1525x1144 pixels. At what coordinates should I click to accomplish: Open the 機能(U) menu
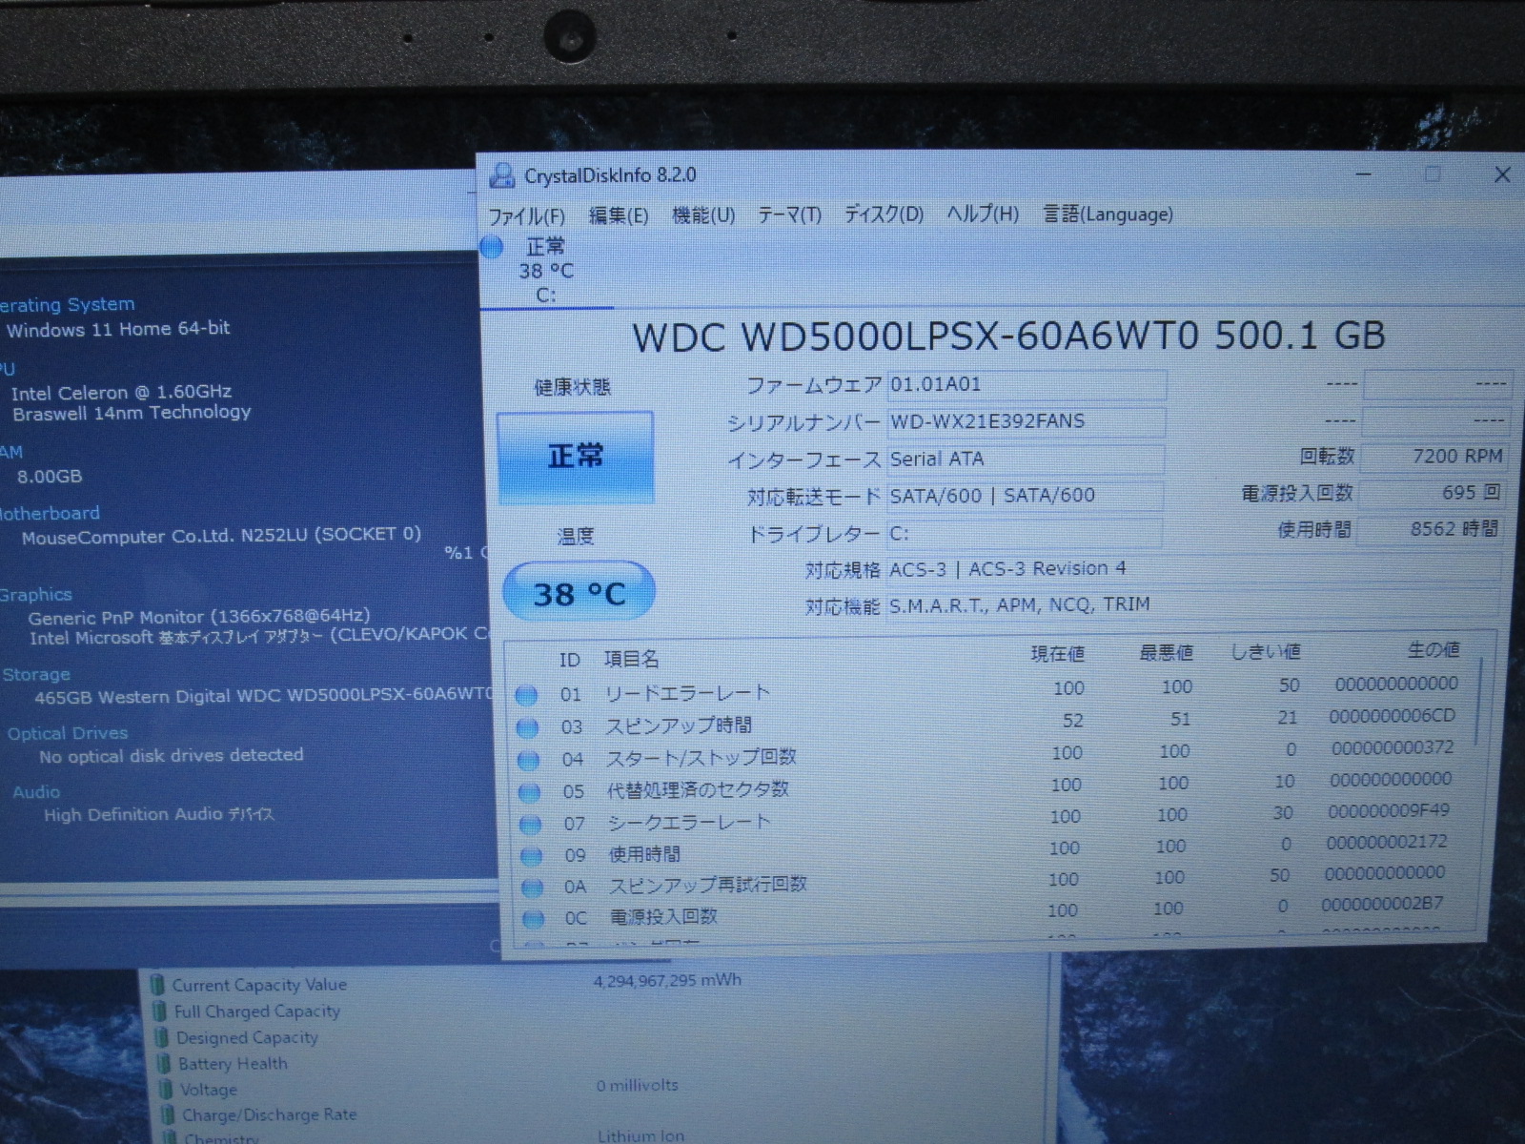coord(702,215)
